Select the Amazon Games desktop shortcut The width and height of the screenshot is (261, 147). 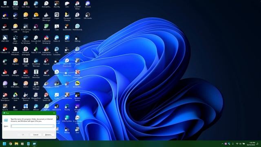click(77, 97)
